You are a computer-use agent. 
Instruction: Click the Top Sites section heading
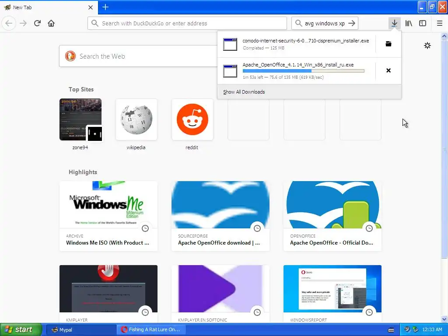point(81,89)
